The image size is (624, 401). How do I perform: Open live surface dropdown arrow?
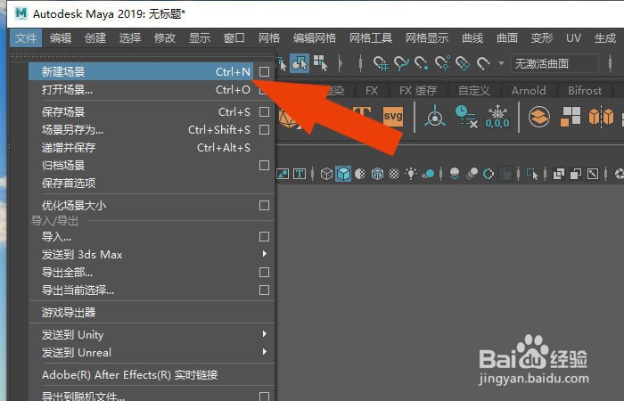(x=501, y=63)
